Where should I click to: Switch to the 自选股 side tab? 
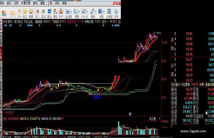1,86
